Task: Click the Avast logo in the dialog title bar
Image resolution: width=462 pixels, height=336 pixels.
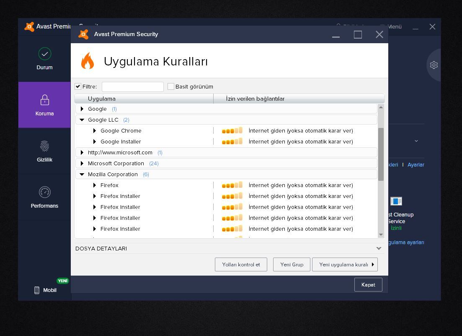Action: (x=83, y=34)
